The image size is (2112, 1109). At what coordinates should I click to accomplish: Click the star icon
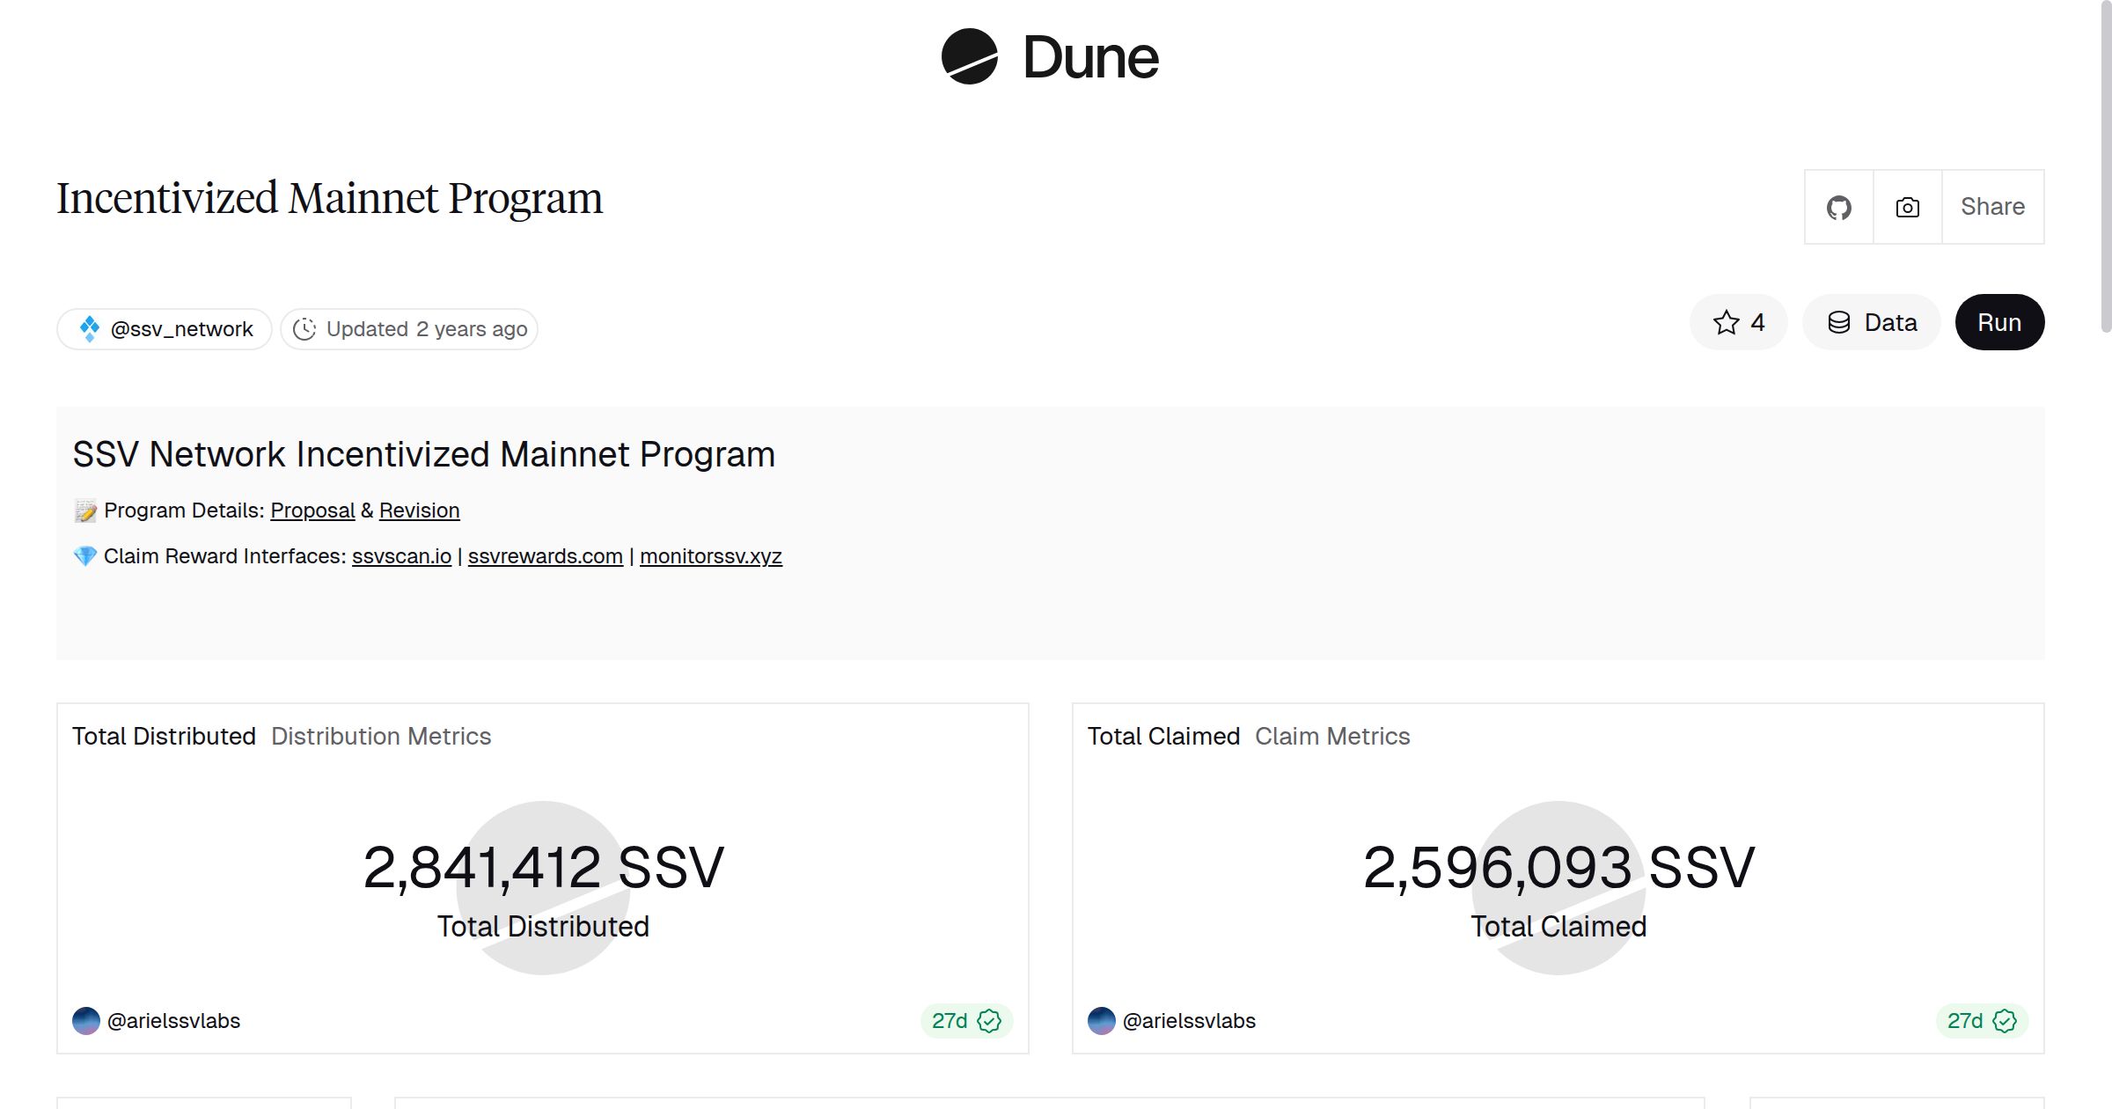point(1727,322)
